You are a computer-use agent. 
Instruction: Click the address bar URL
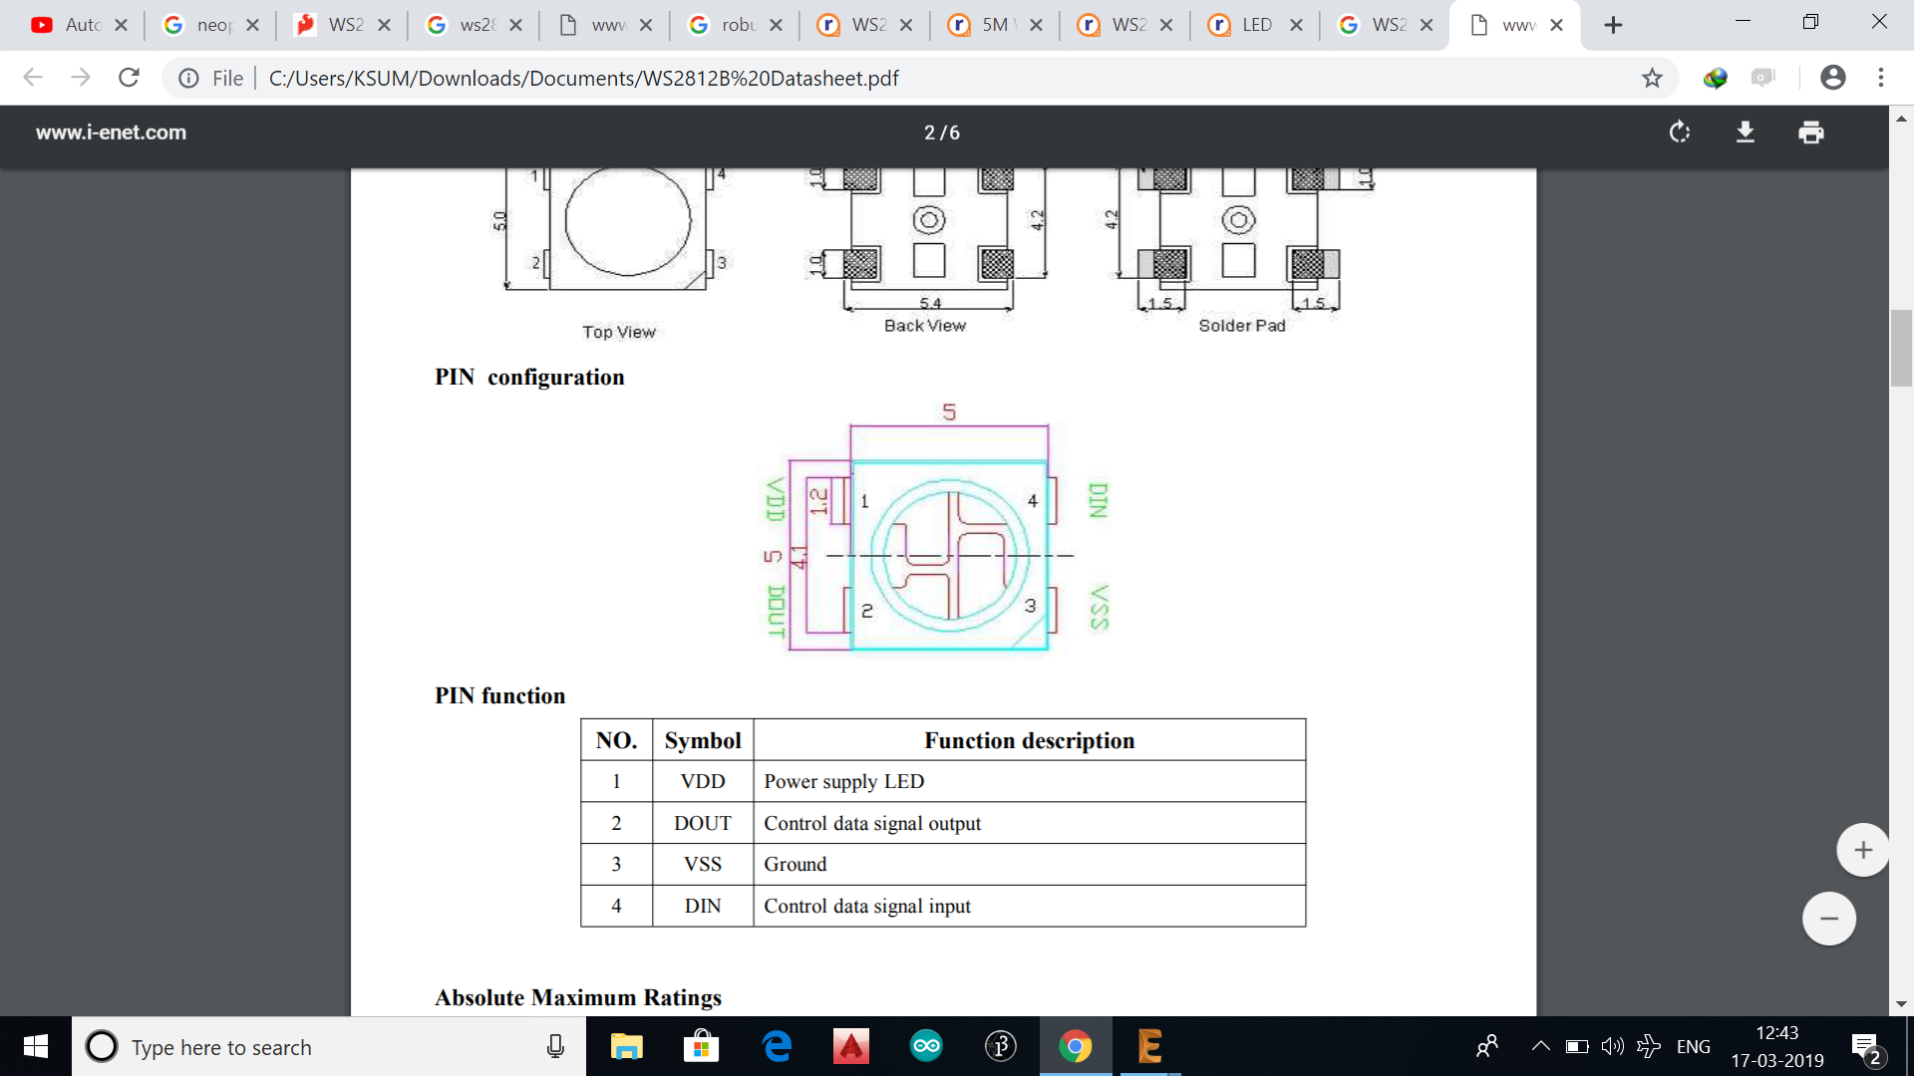583,78
